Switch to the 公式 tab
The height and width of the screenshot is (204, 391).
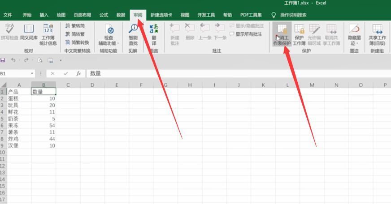pyautogui.click(x=104, y=15)
